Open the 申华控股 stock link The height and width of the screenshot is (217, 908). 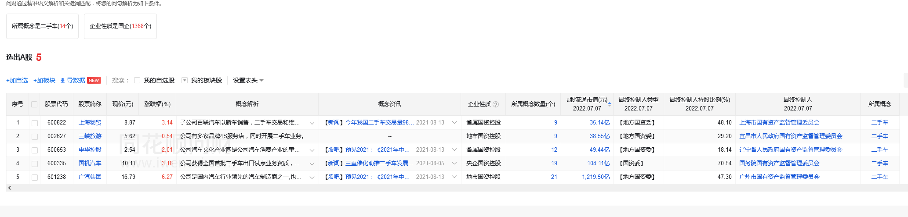90,150
